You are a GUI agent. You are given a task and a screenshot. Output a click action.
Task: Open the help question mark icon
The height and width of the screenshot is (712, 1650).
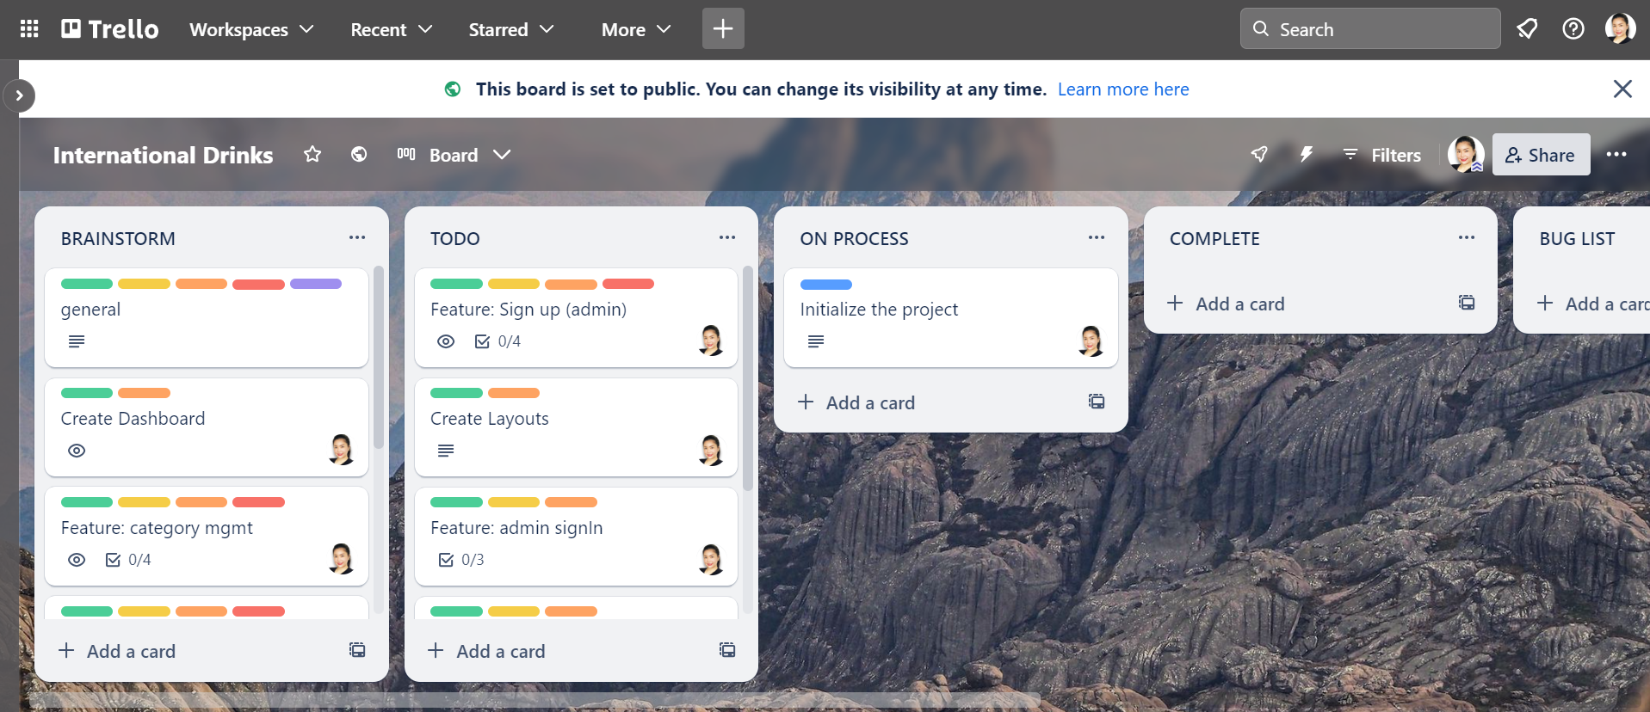pos(1573,29)
